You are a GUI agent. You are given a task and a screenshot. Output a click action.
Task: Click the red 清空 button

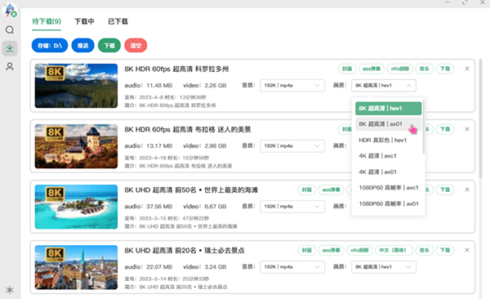pyautogui.click(x=136, y=46)
